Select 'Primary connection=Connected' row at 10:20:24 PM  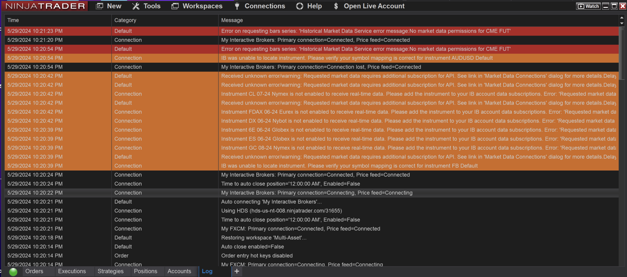312,175
